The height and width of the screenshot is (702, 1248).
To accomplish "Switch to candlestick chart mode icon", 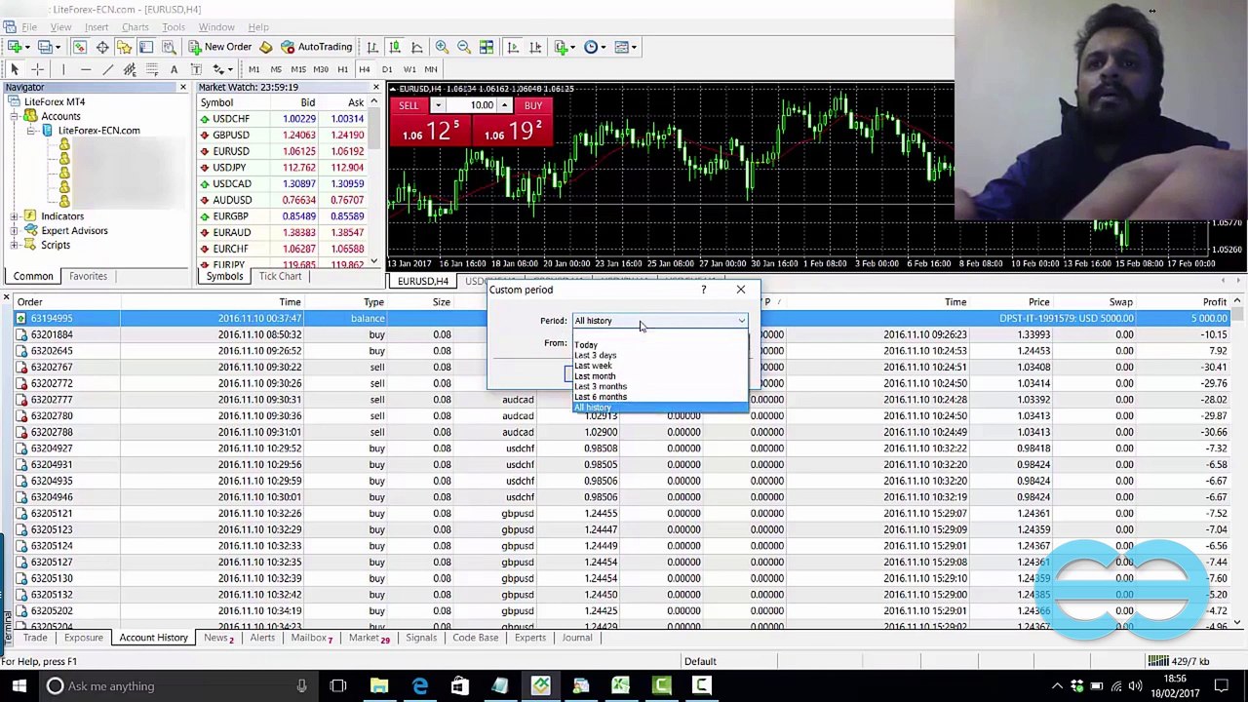I will pyautogui.click(x=395, y=47).
